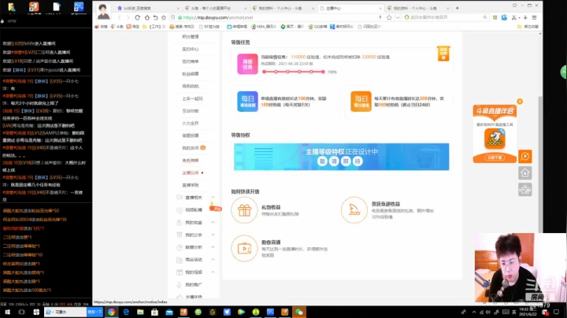Screen dimensions: 567x318
Task: Click the 礼物收益 gift box icon
Action: (x=244, y=210)
